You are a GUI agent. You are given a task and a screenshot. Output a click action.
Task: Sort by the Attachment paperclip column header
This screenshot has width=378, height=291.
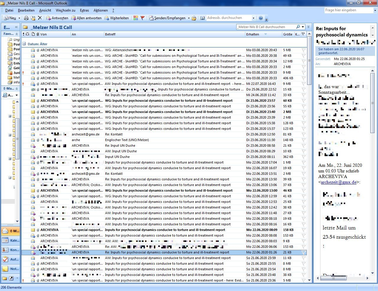click(x=37, y=34)
